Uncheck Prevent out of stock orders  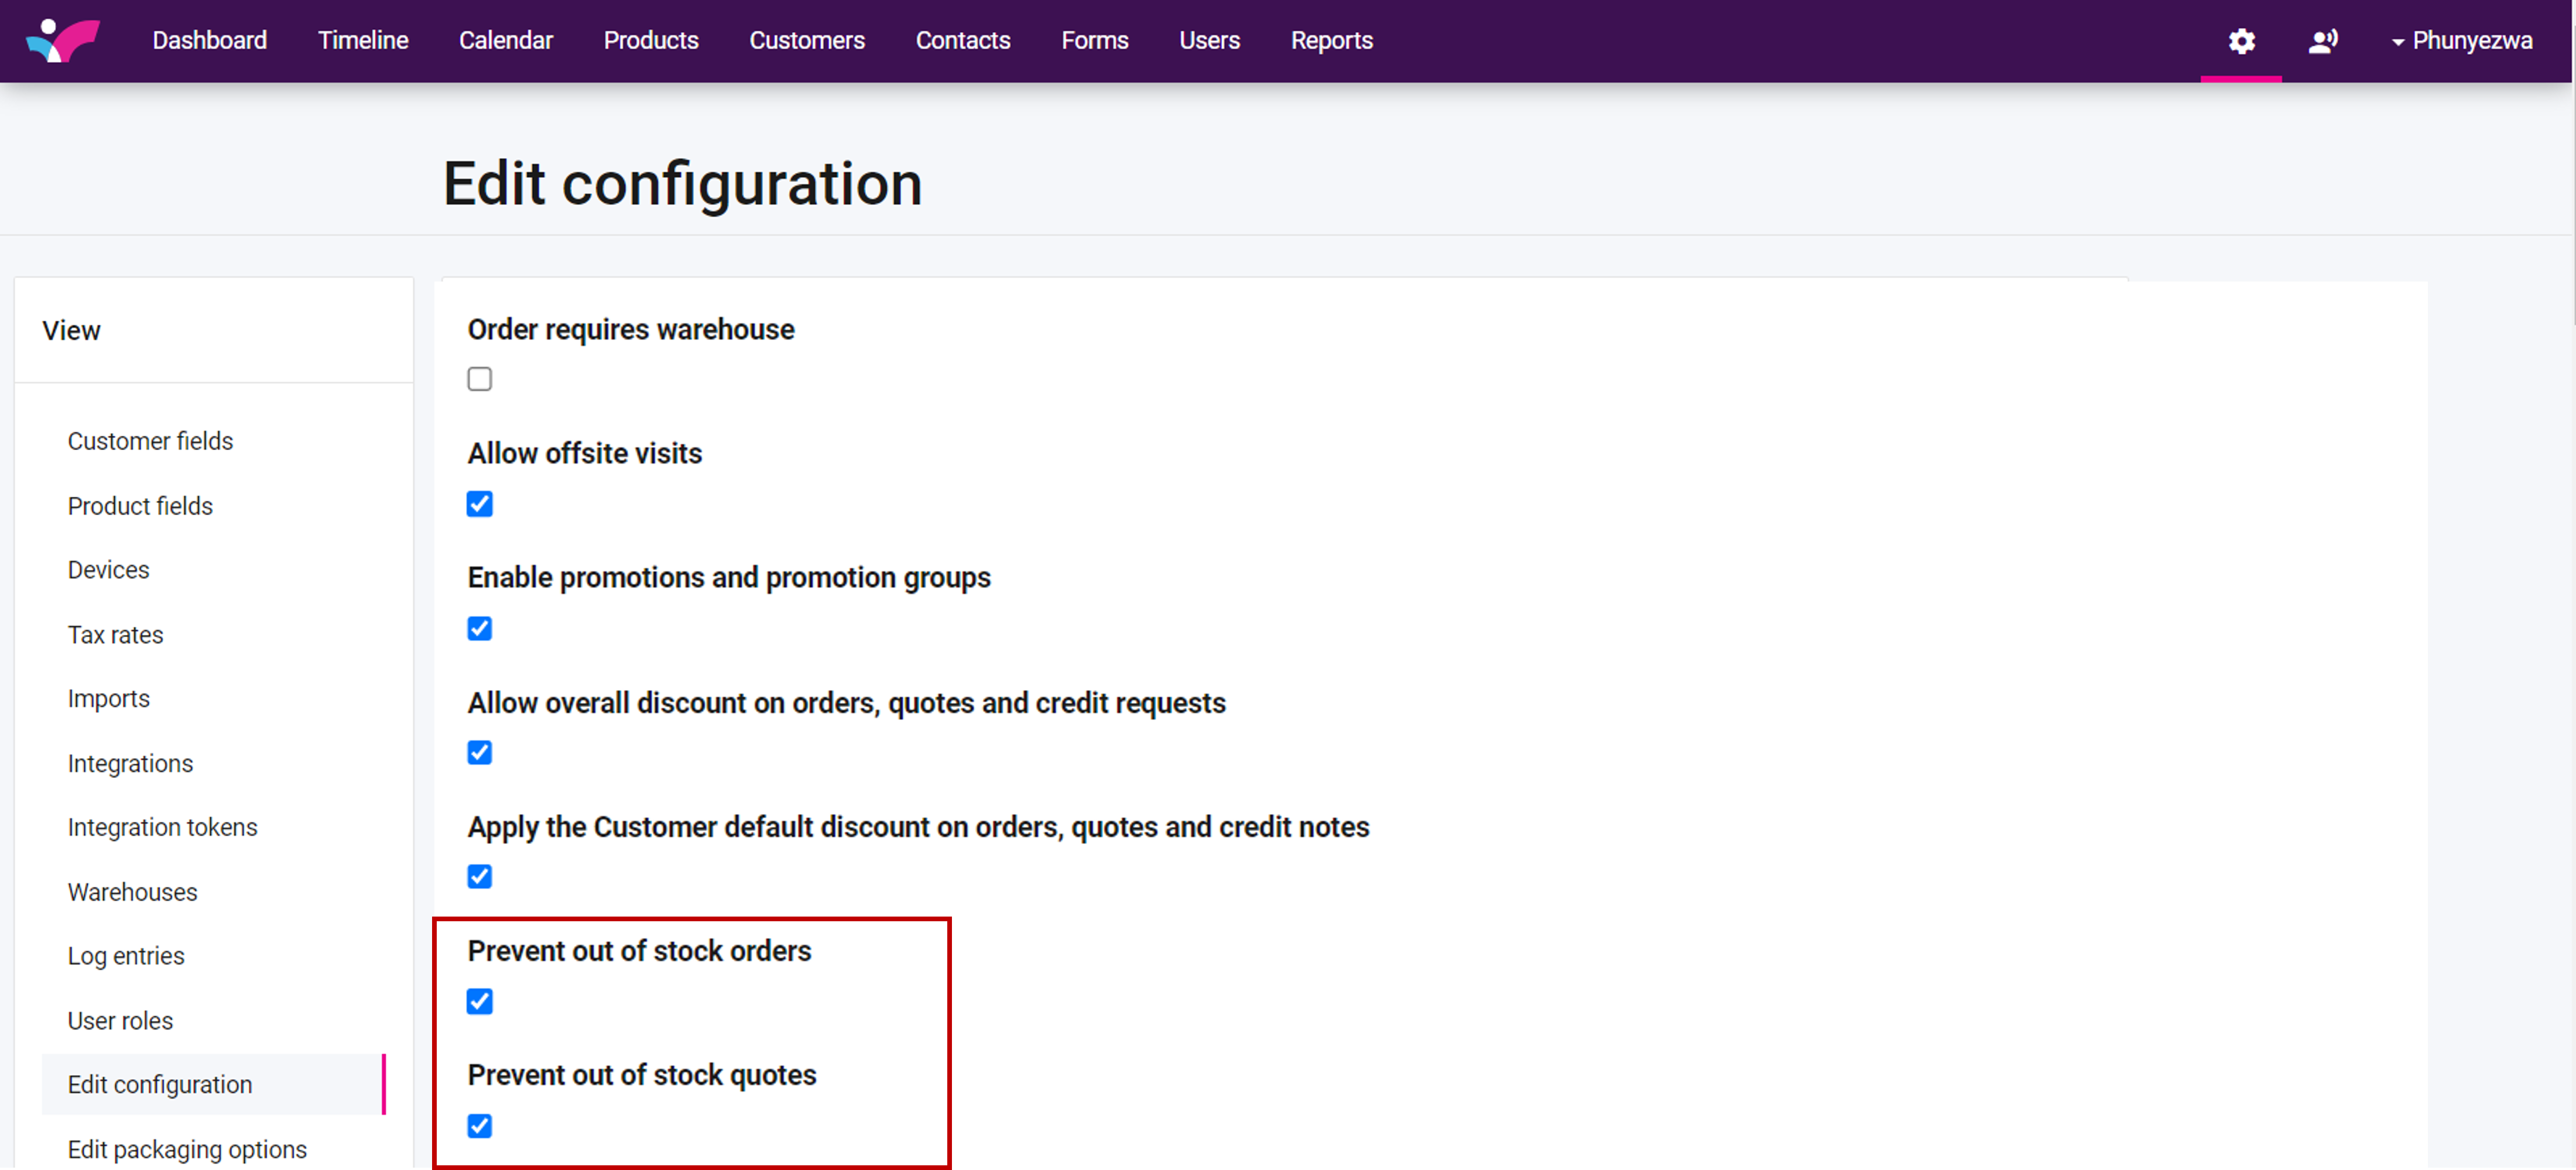click(479, 1001)
